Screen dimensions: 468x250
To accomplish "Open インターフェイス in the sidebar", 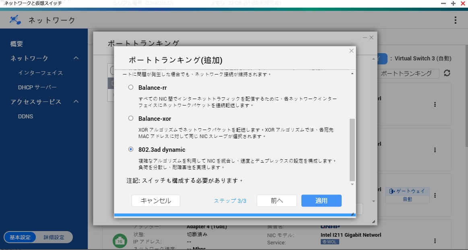I will [40, 73].
